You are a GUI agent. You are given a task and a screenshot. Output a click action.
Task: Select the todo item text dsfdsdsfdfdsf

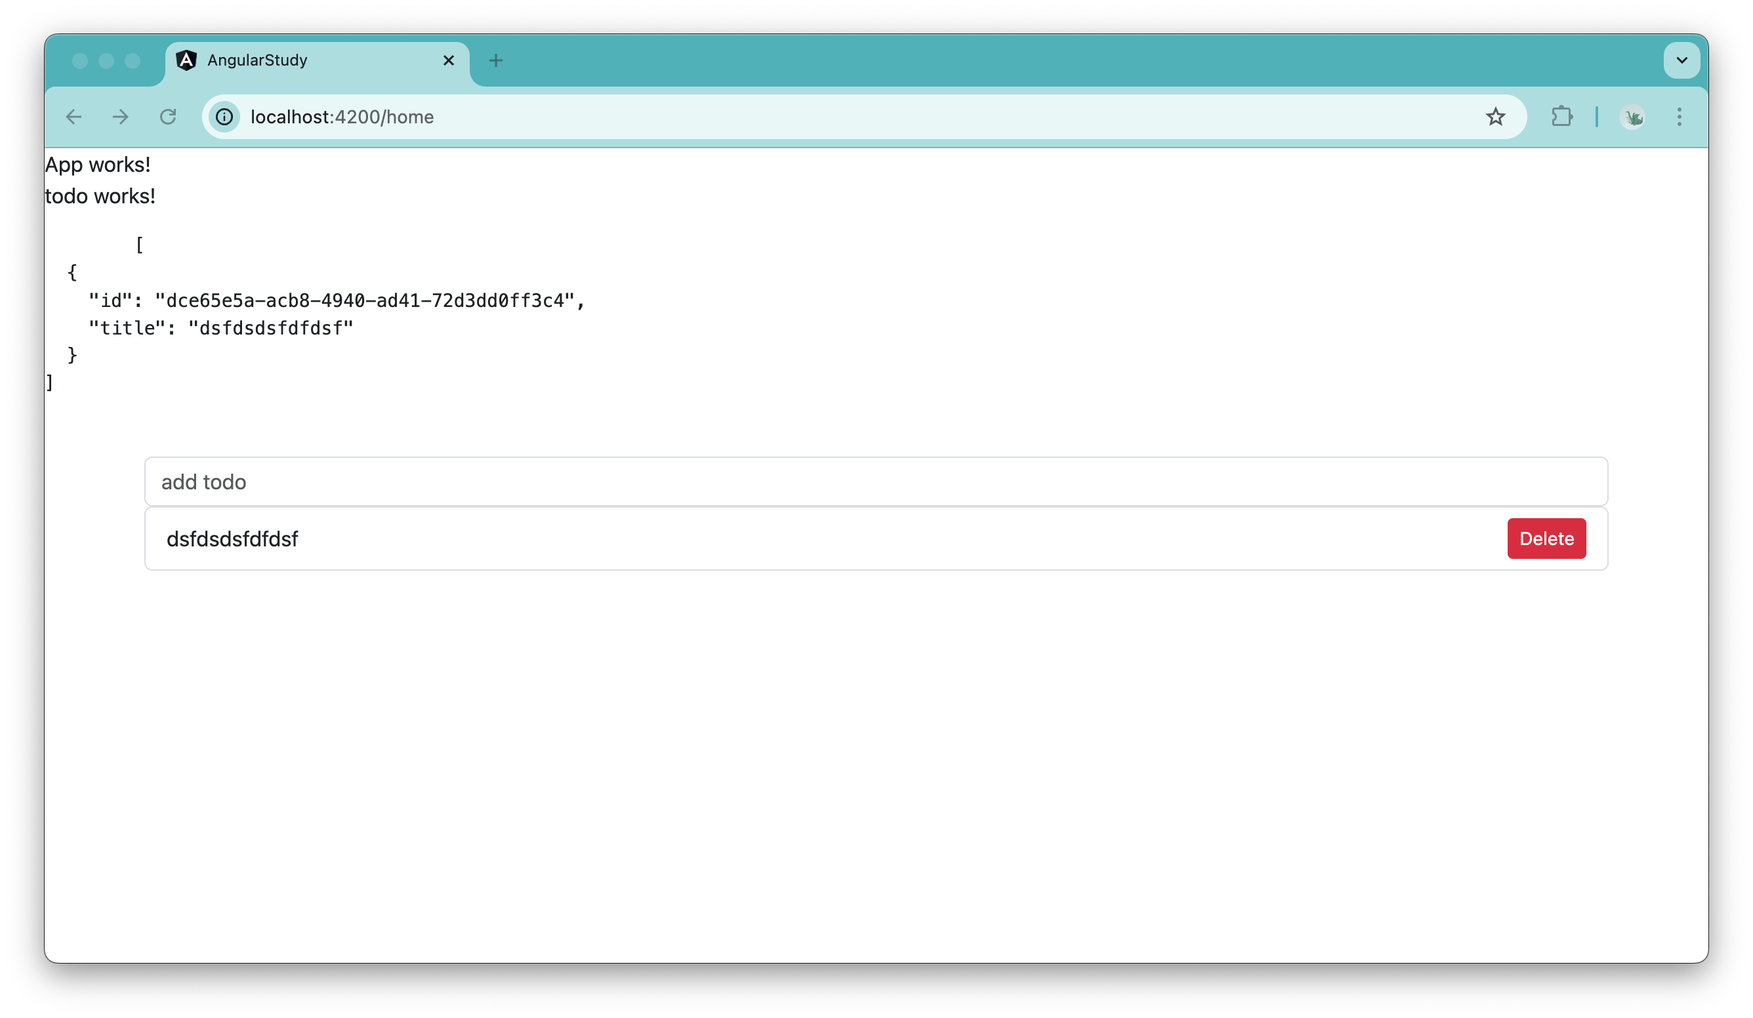pos(232,539)
